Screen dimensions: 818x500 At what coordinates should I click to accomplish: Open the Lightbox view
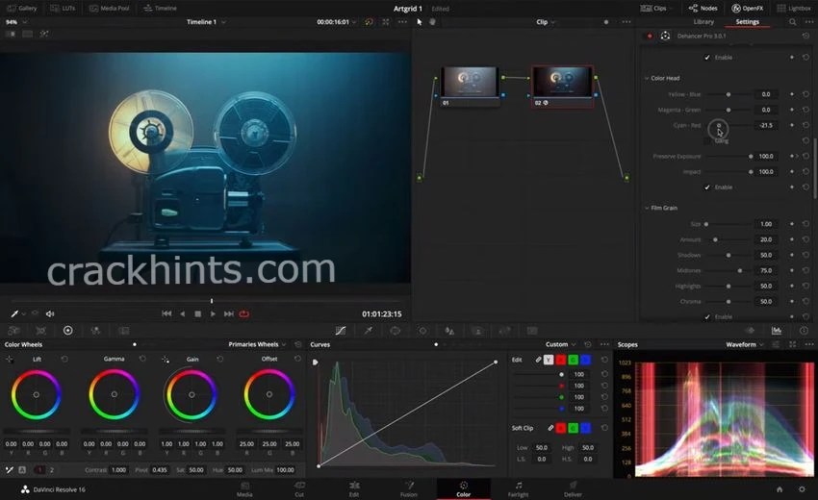(x=794, y=8)
